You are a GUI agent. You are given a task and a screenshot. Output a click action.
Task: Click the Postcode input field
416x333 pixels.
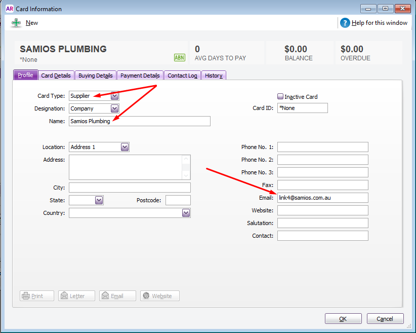click(178, 200)
